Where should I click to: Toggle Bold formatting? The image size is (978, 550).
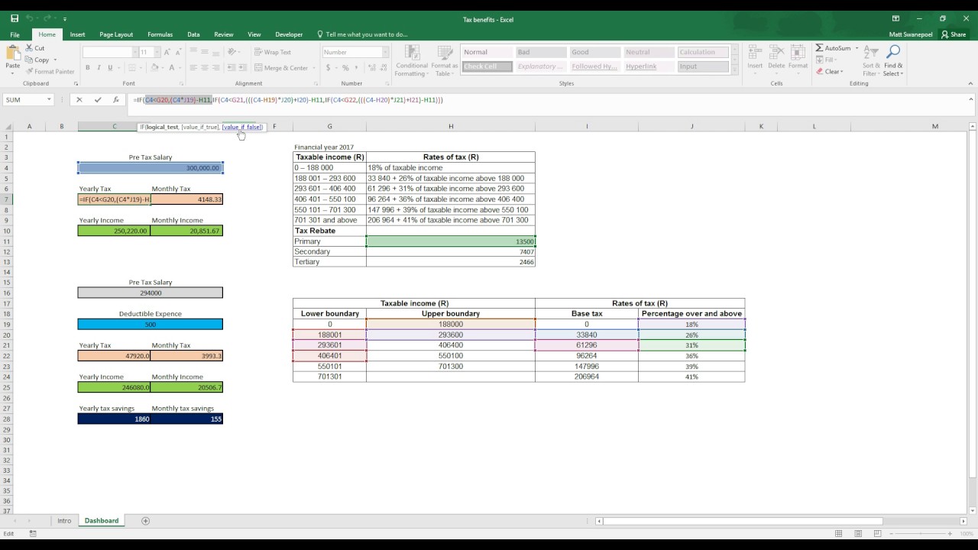88,68
